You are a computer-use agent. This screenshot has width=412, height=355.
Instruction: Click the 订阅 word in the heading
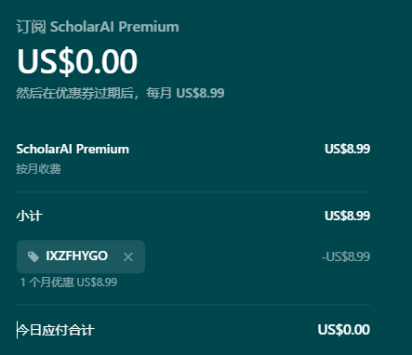click(31, 27)
